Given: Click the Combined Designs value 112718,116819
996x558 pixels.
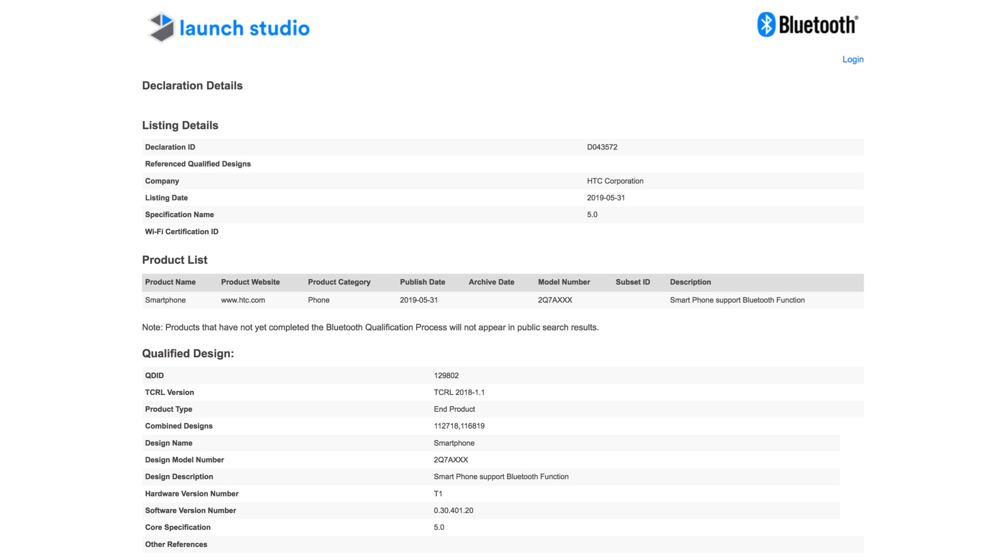Looking at the screenshot, I should 459,426.
